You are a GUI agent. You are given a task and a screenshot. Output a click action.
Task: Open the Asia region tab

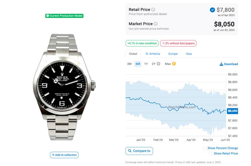(189, 54)
